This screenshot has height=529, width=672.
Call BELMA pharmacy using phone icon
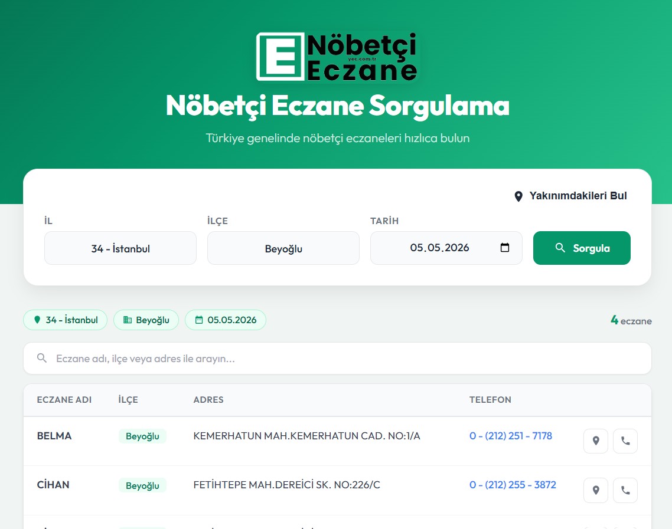coord(625,441)
